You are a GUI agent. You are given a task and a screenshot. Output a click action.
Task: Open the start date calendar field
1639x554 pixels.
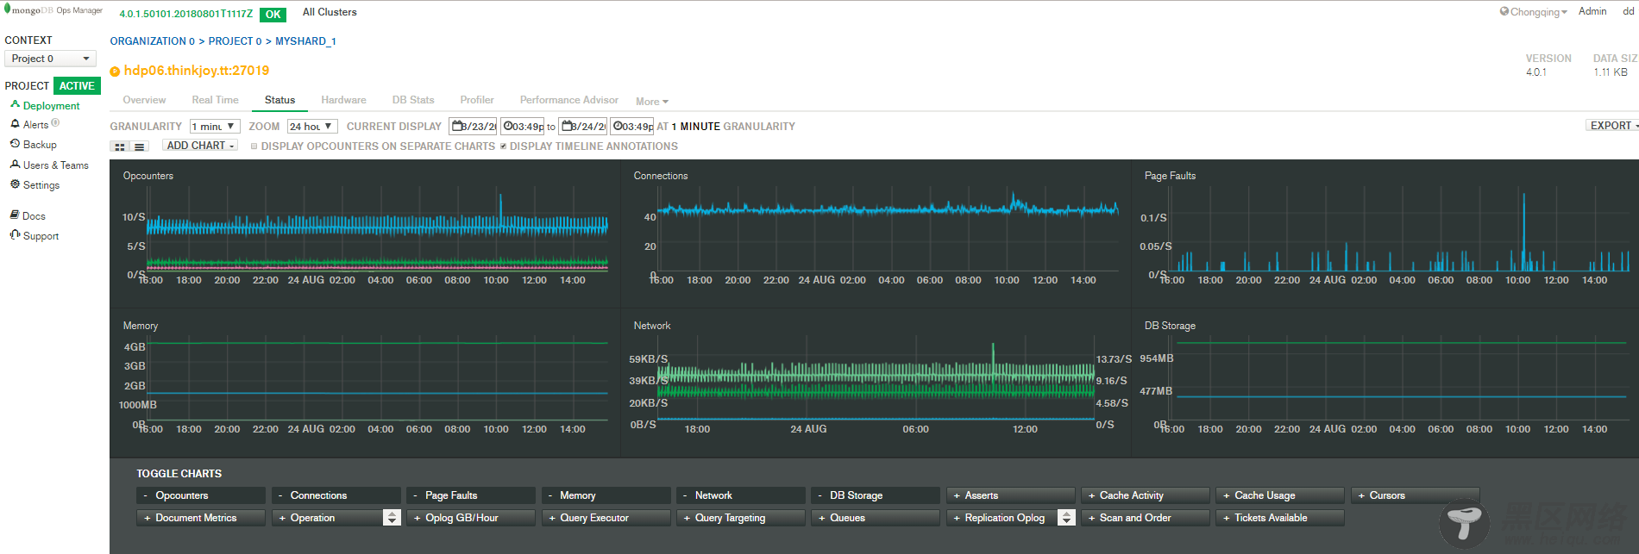coord(473,127)
